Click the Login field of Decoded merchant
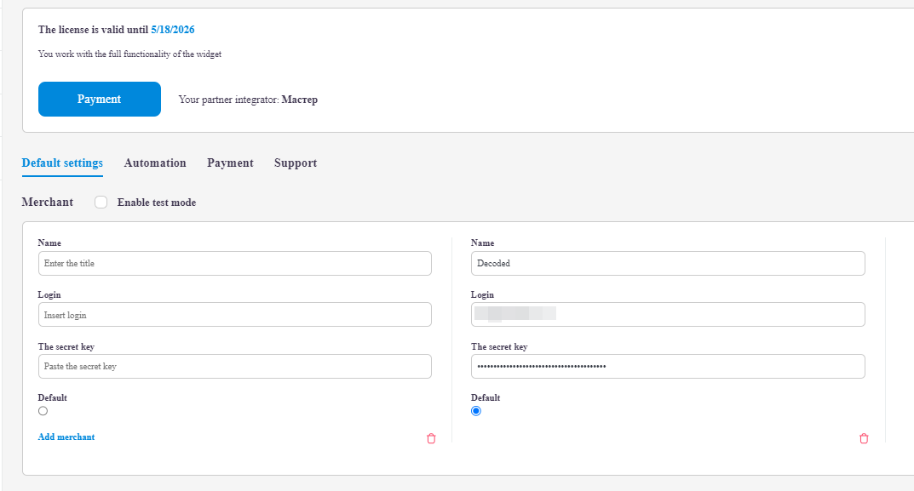Image resolution: width=914 pixels, height=491 pixels. 668,315
